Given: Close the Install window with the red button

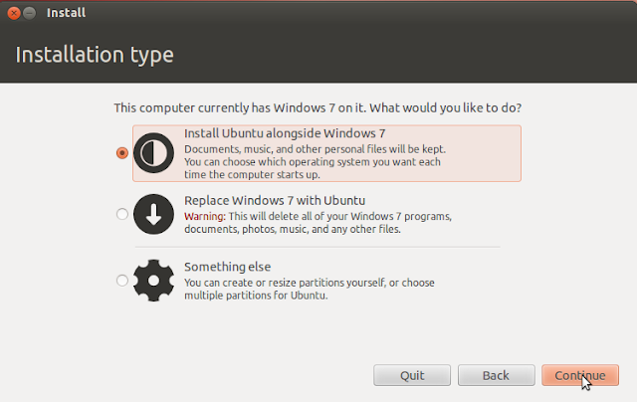Looking at the screenshot, I should [14, 13].
